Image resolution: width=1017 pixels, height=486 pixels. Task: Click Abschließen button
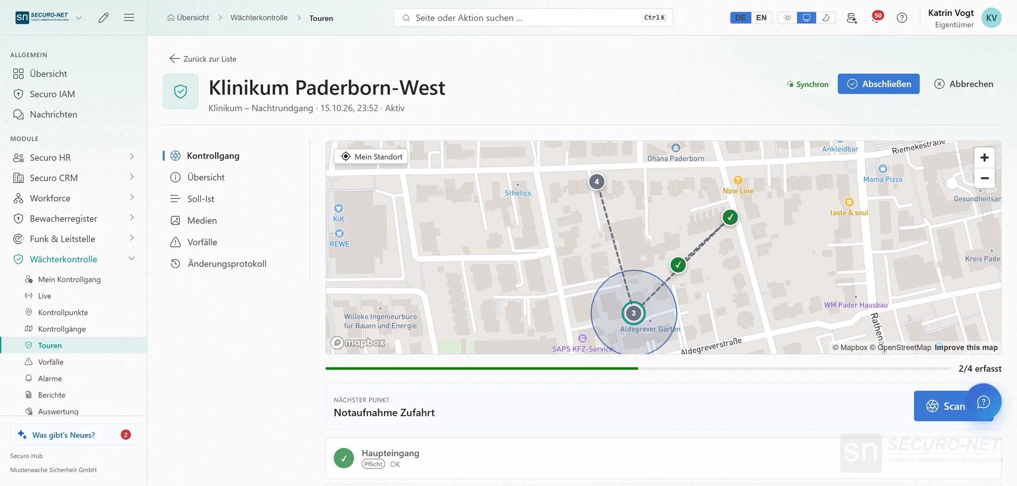pyautogui.click(x=878, y=84)
